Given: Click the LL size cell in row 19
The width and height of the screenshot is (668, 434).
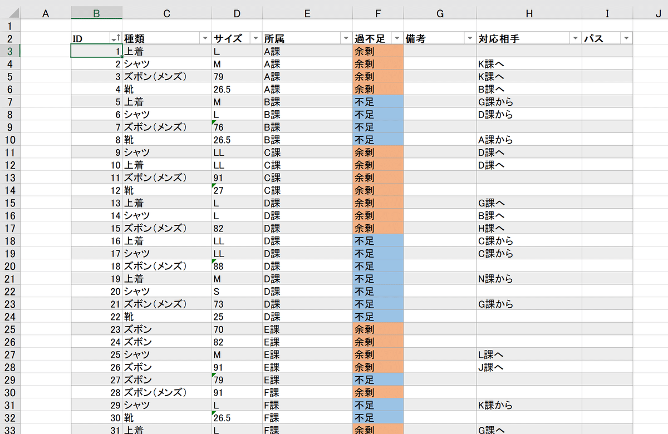Looking at the screenshot, I should tap(237, 253).
